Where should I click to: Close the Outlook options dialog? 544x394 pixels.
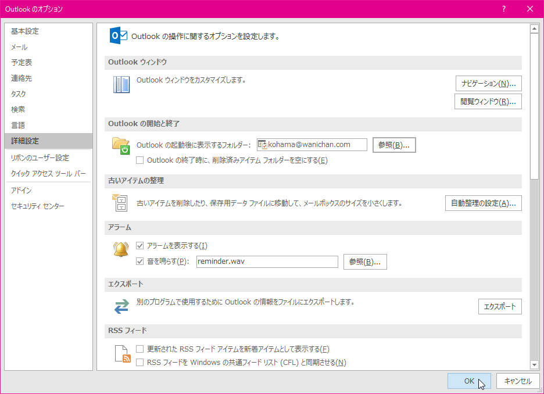(530, 9)
